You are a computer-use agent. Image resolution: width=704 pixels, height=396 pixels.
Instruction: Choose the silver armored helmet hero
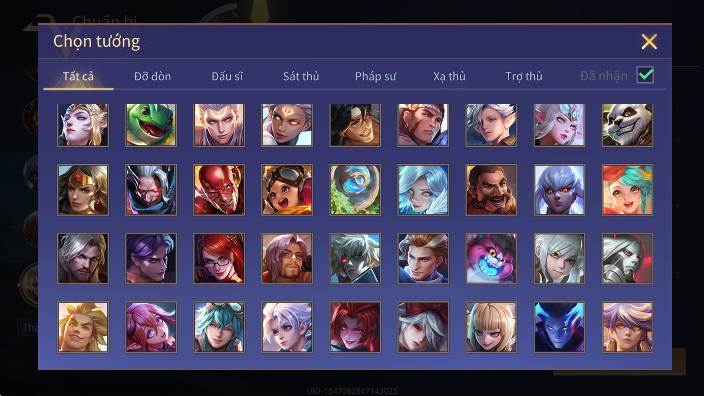coord(627,259)
